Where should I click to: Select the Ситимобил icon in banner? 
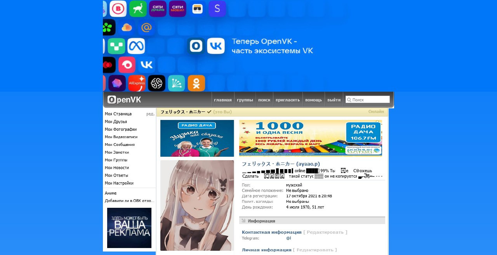point(177,9)
